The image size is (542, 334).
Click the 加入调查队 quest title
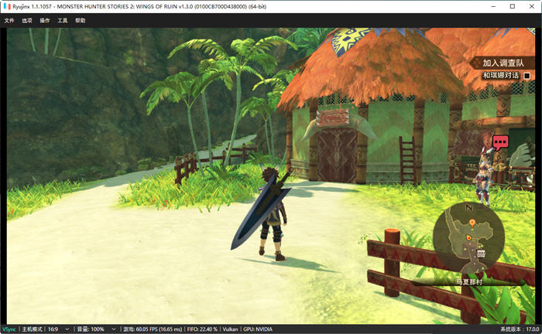pyautogui.click(x=503, y=63)
